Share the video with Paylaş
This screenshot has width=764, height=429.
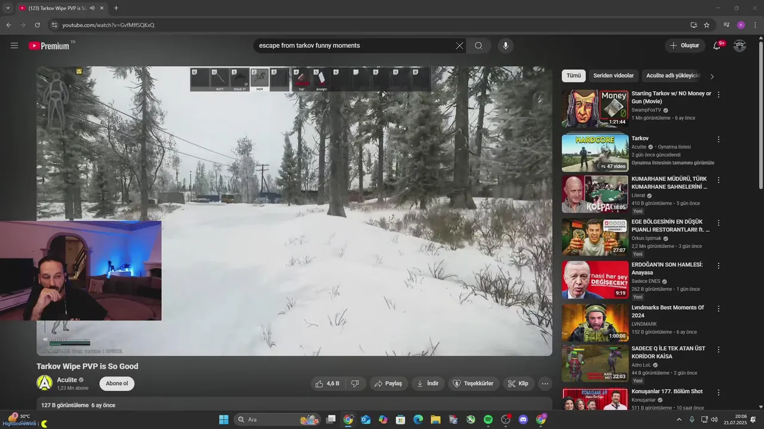388,384
